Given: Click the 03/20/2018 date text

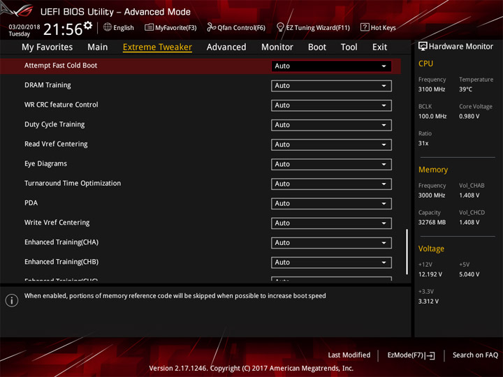Looking at the screenshot, I should [24, 27].
